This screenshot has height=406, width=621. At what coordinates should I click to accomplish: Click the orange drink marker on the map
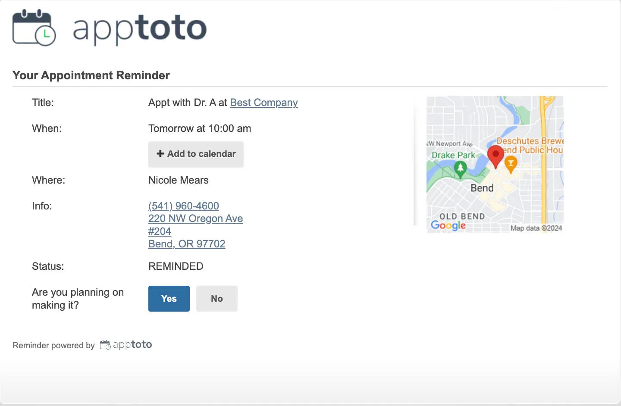point(511,163)
